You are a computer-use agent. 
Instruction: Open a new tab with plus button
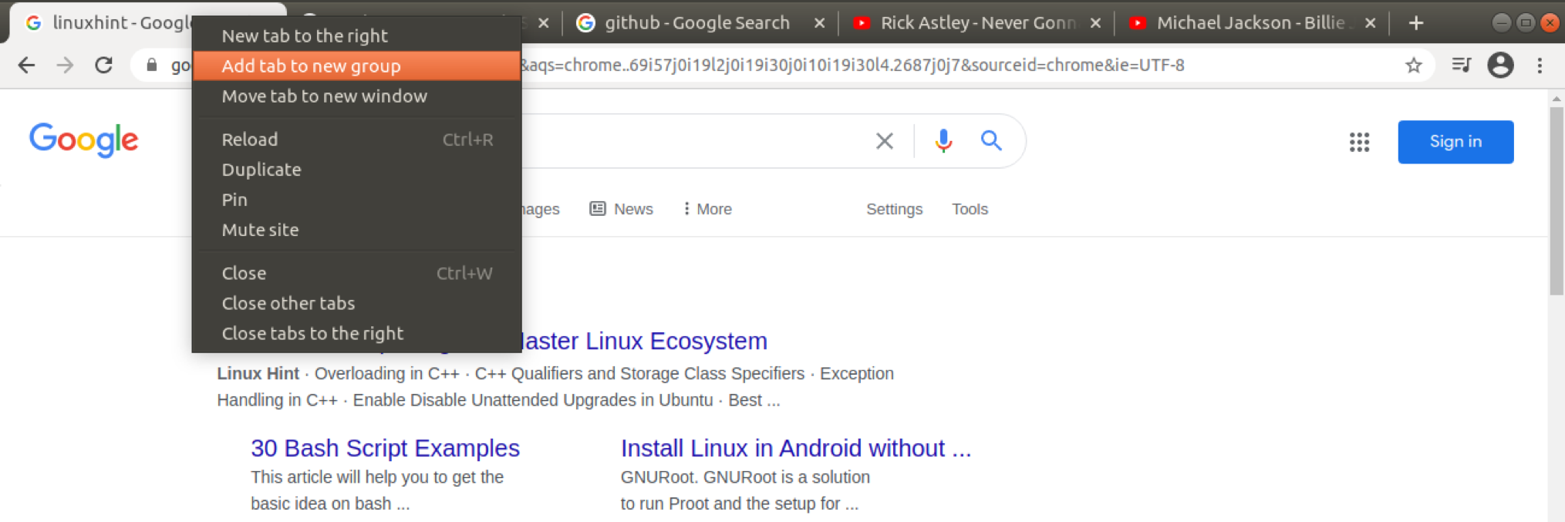pyautogui.click(x=1415, y=23)
